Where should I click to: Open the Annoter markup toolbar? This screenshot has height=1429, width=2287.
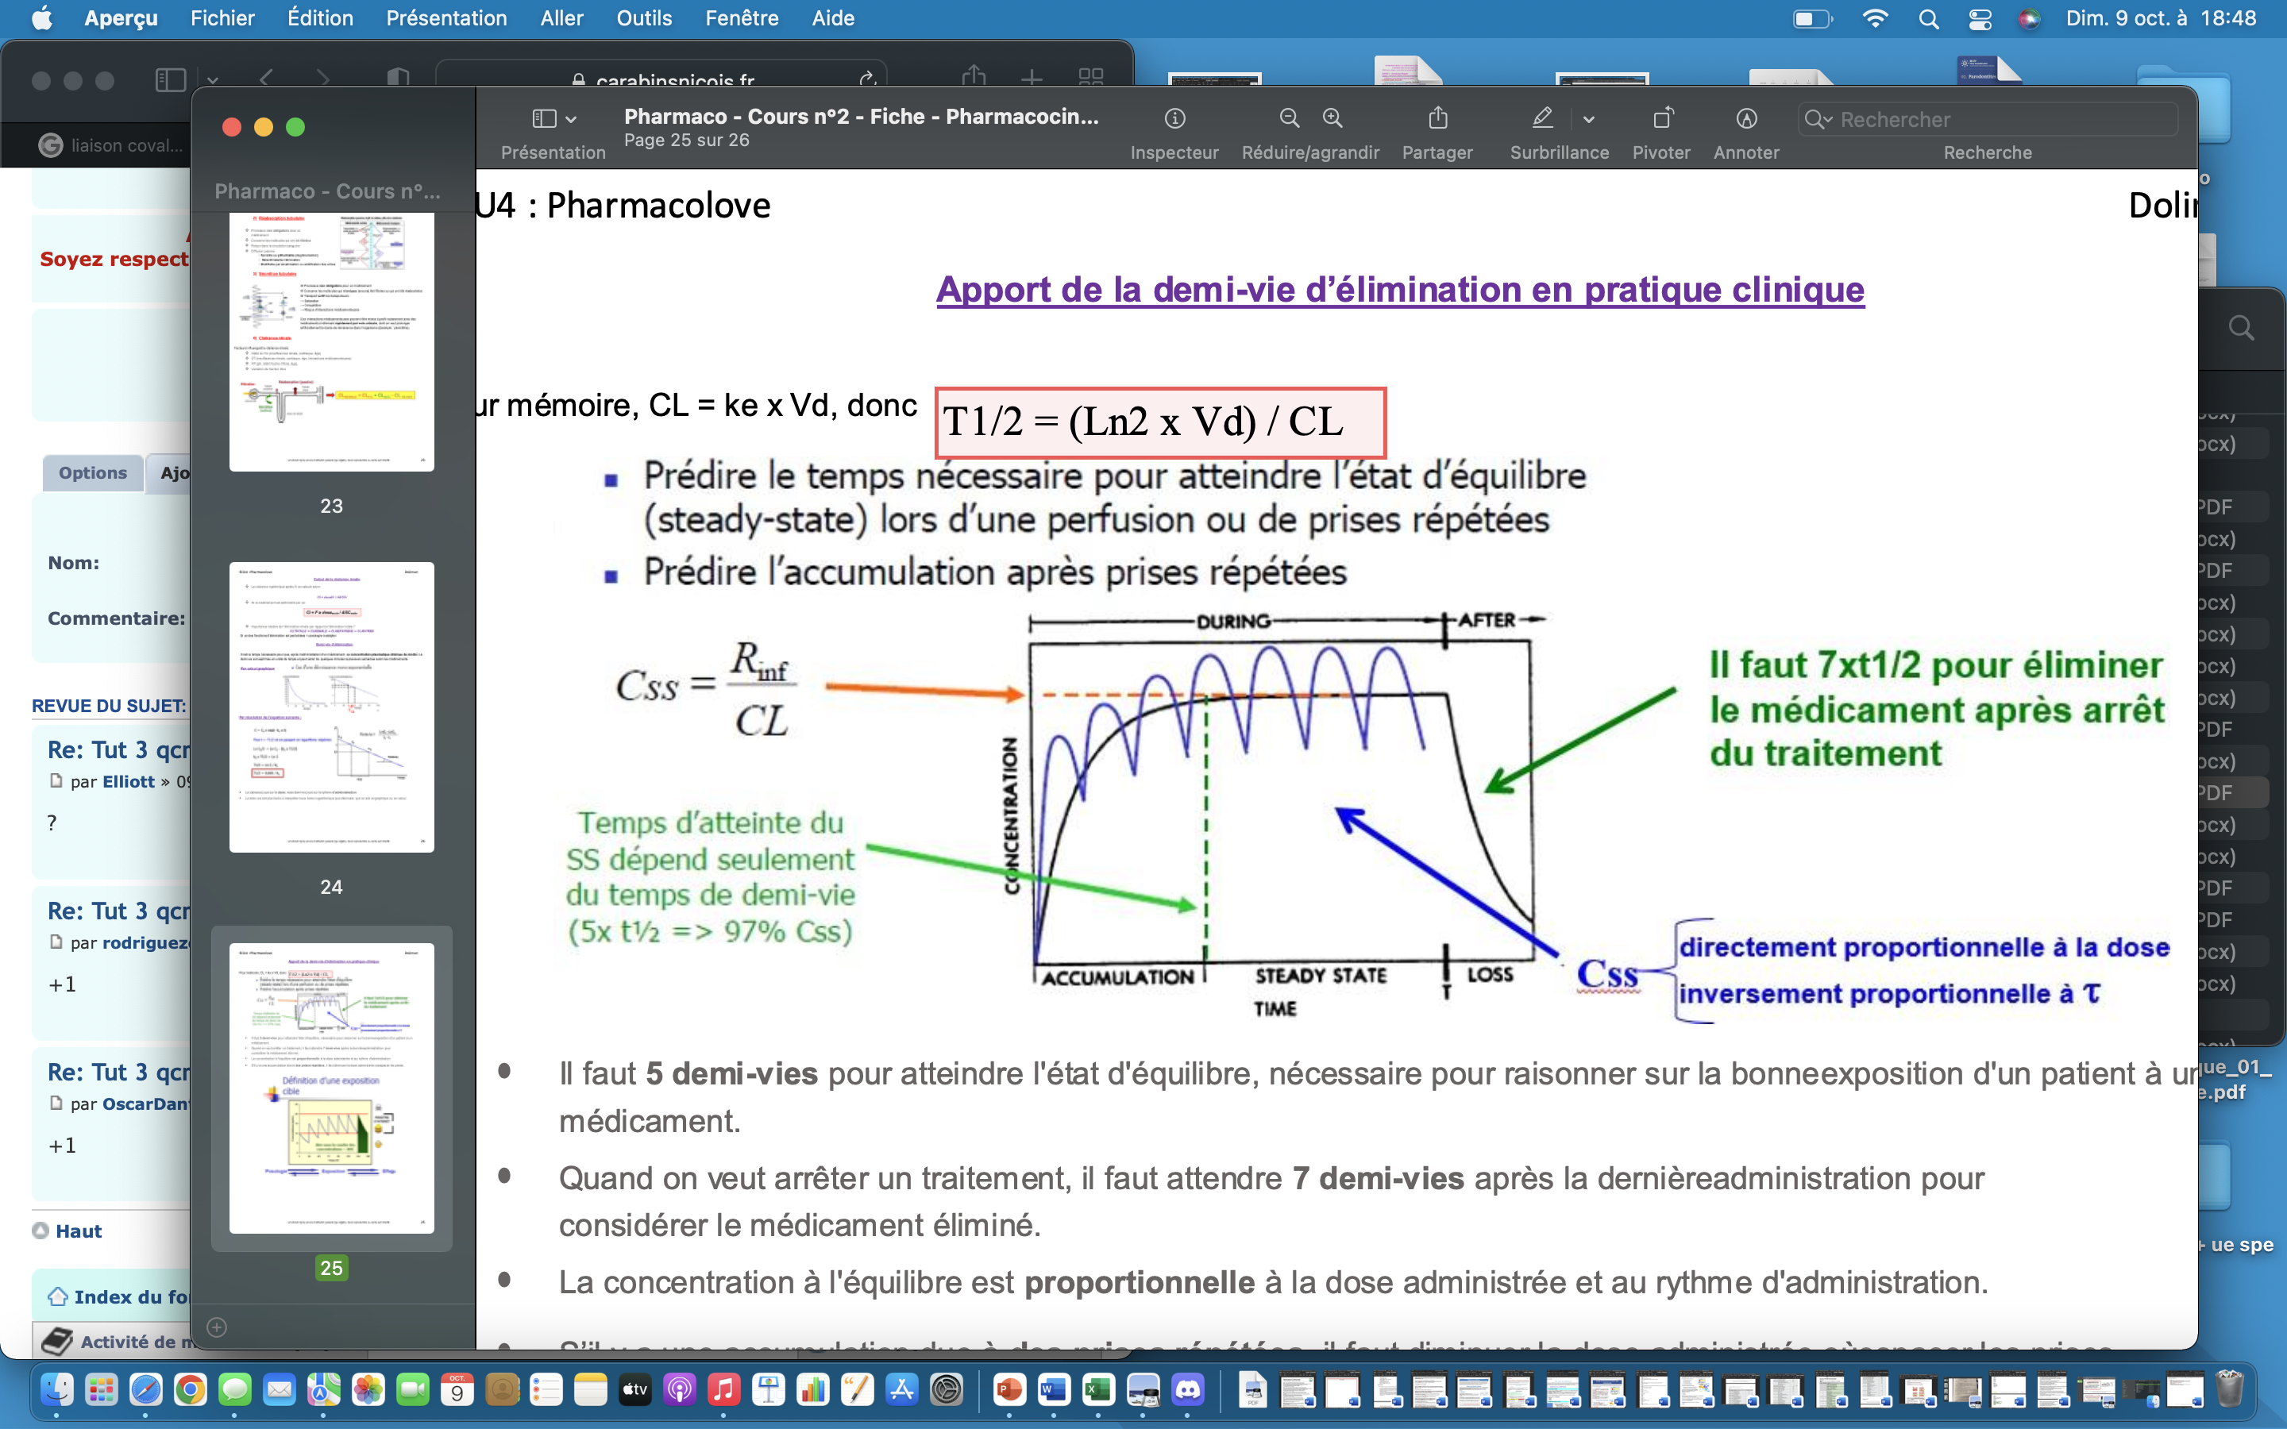coord(1745,118)
